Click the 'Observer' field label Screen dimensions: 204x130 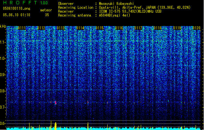tap(66, 4)
